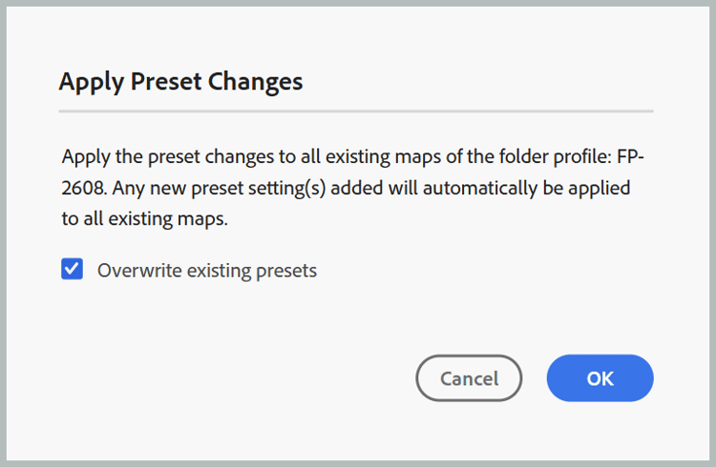The image size is (716, 467).
Task: Click the word 'Changes' in the heading
Action: click(x=256, y=82)
